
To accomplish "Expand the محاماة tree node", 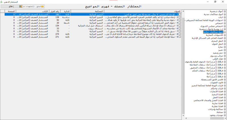I will click(225, 112).
